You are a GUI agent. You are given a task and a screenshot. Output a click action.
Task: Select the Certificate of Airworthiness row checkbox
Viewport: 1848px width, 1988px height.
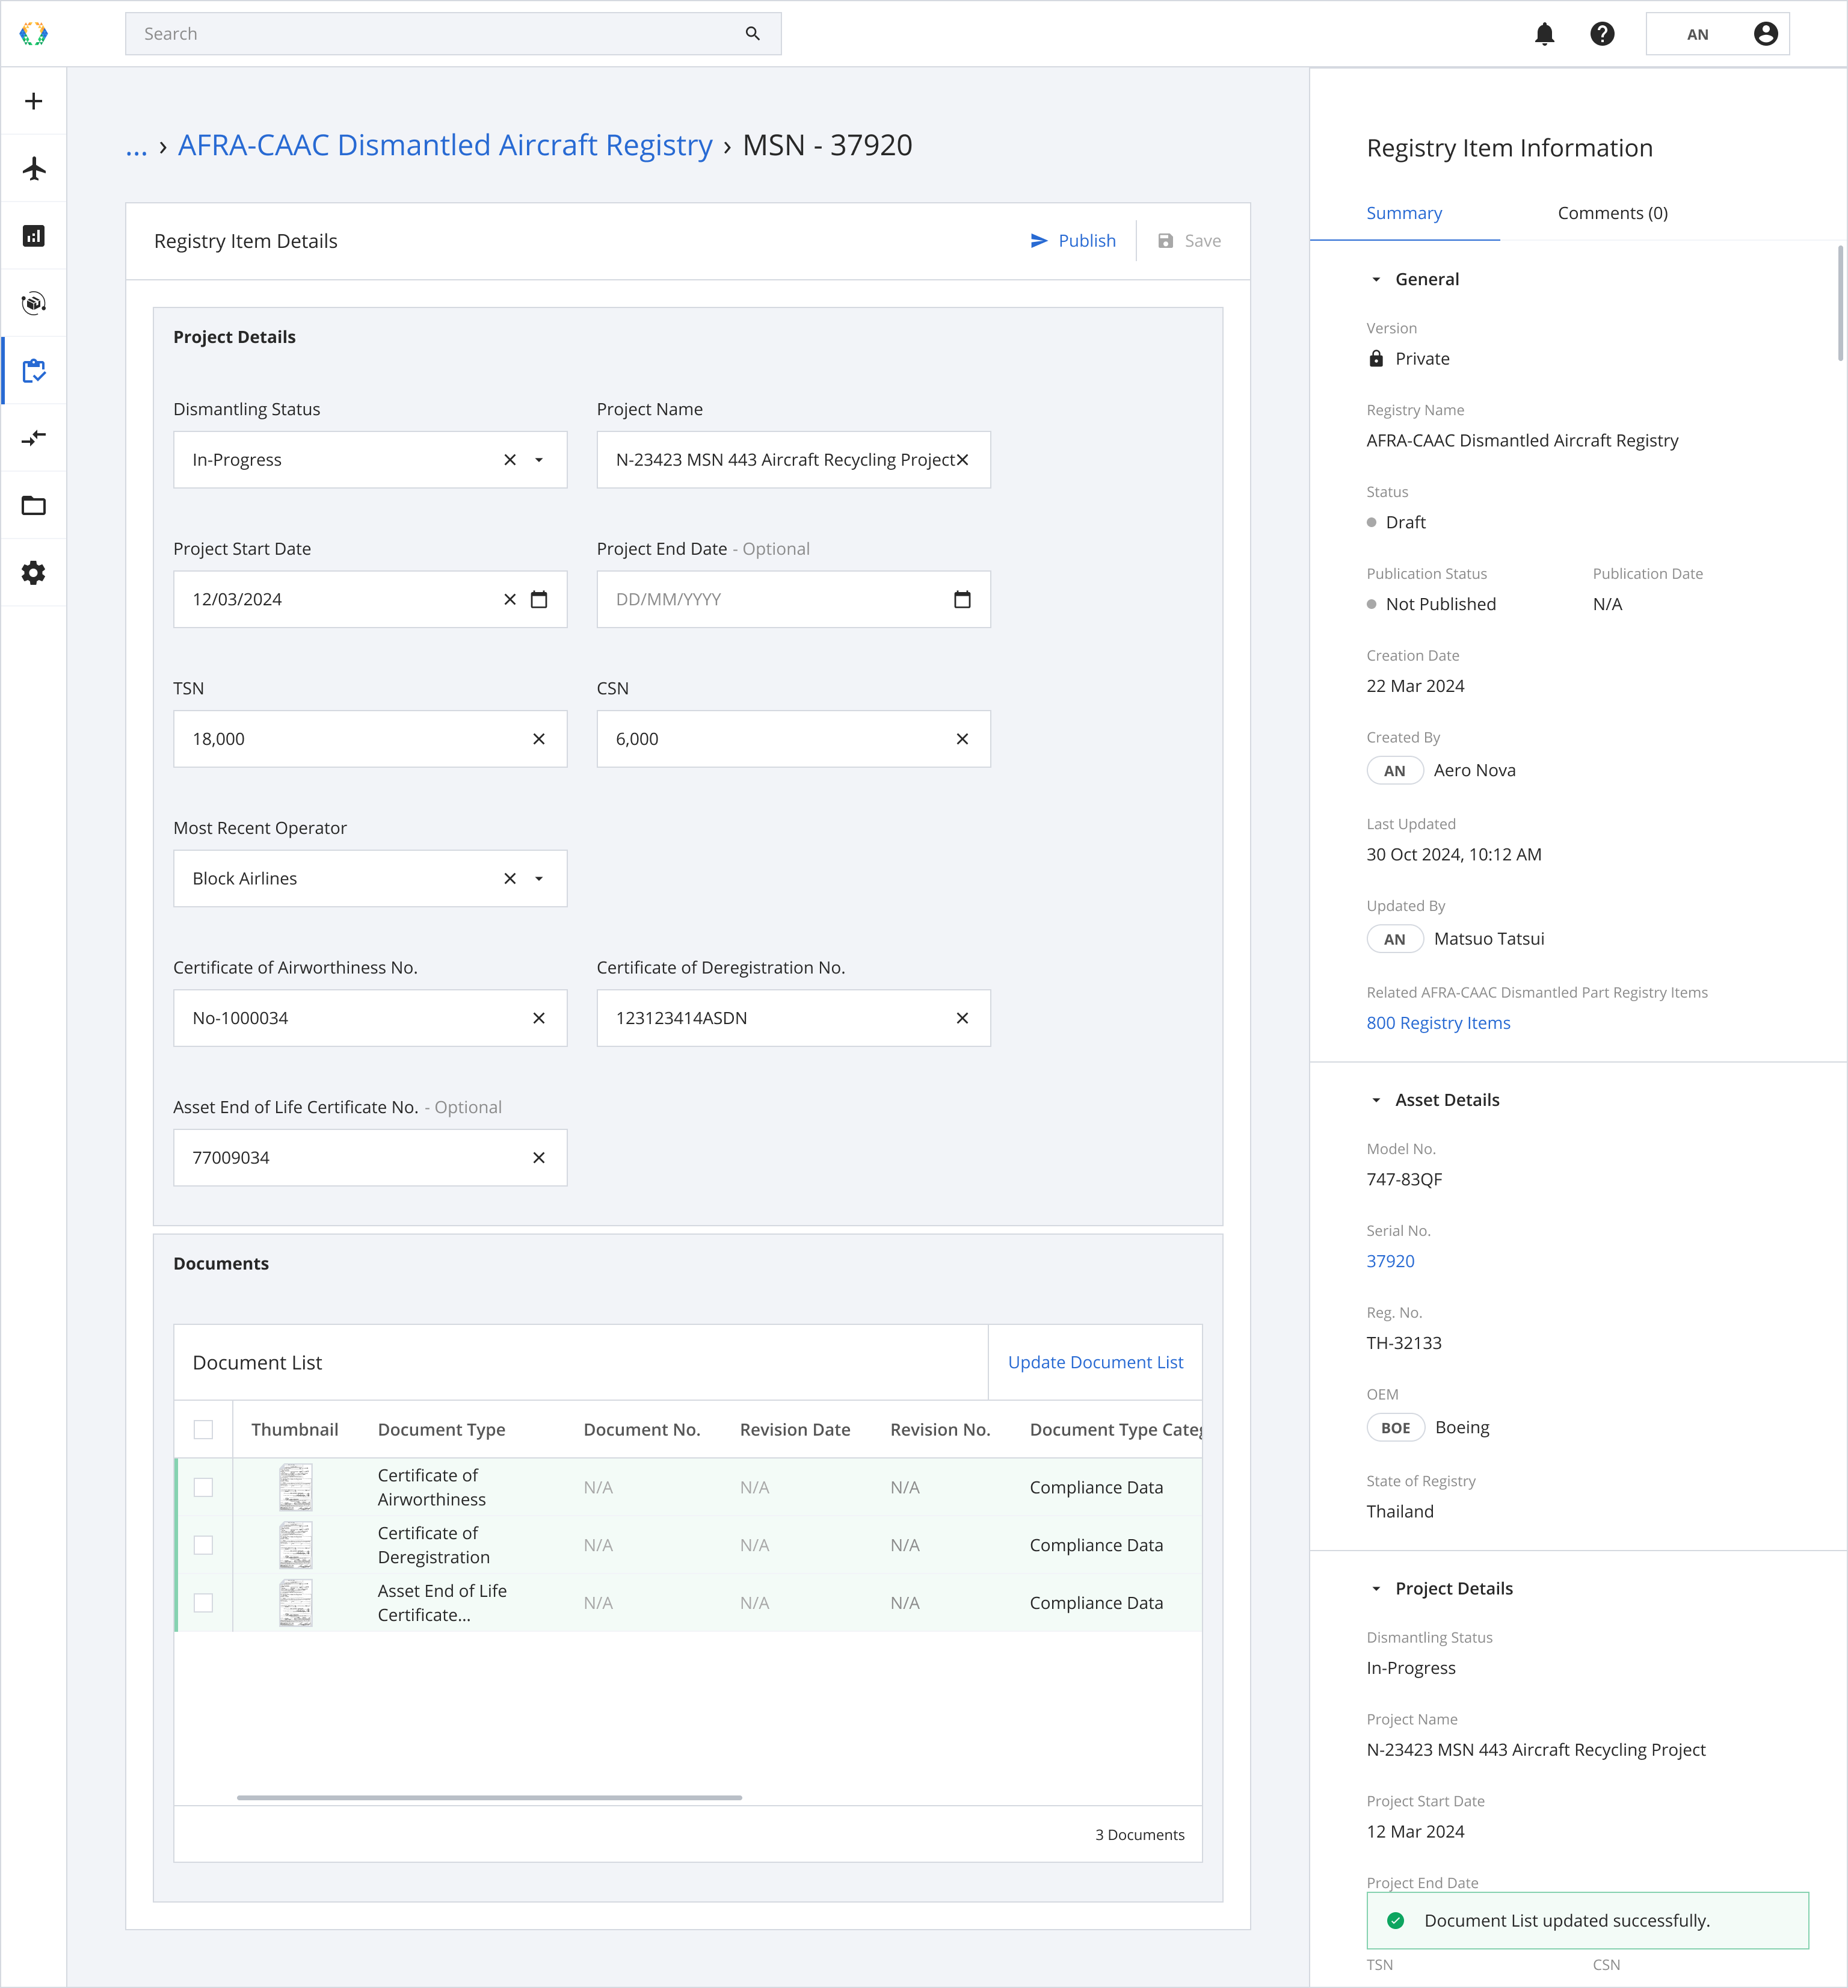pyautogui.click(x=203, y=1487)
